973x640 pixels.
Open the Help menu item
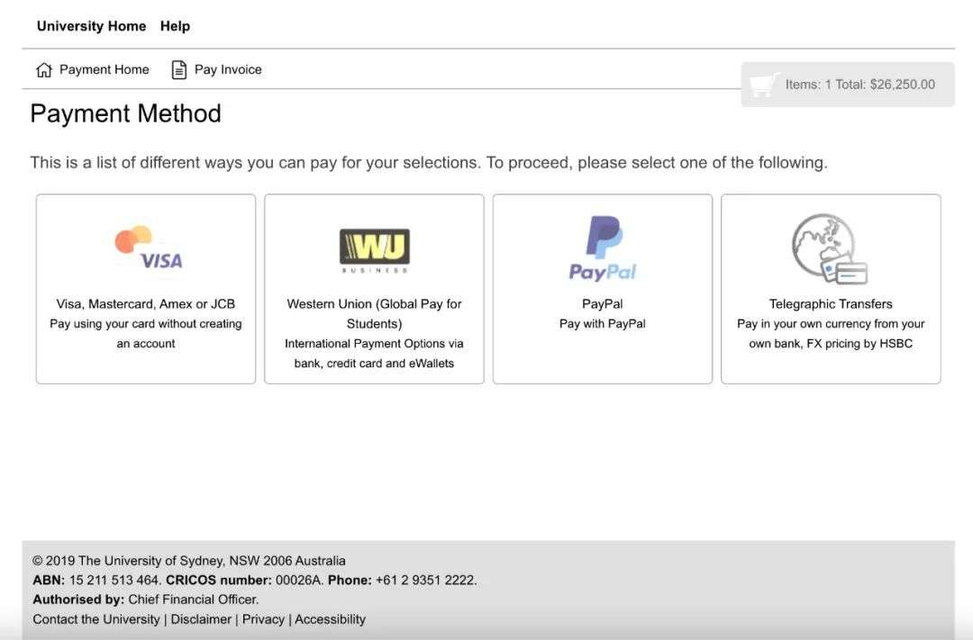[x=175, y=26]
